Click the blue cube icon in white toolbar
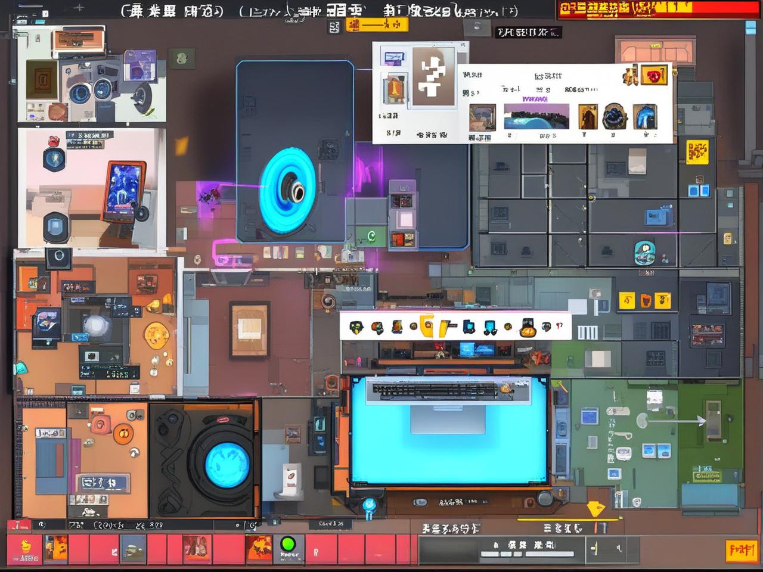 [x=469, y=327]
